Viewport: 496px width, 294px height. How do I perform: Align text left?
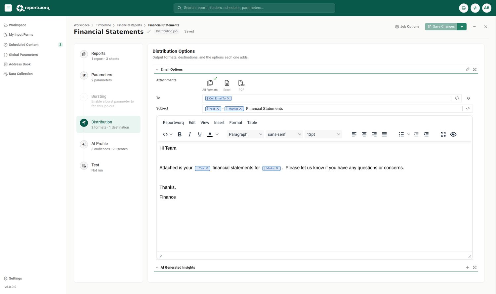354,134
